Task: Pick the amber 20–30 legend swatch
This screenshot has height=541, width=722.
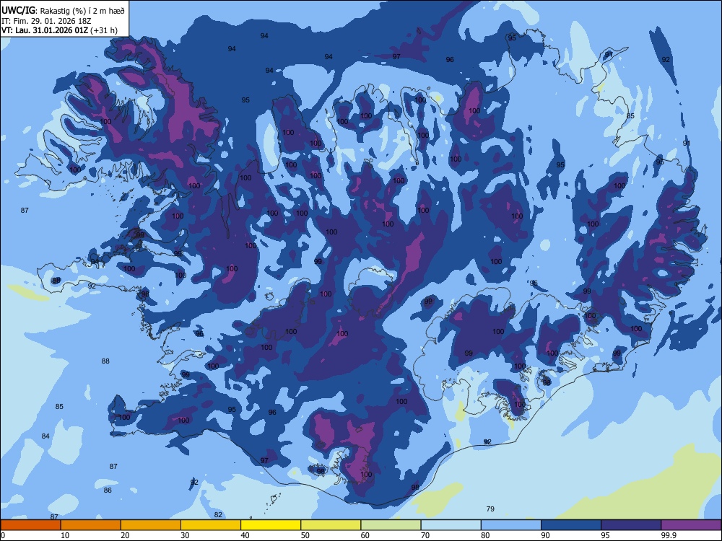Action: pyautogui.click(x=151, y=525)
